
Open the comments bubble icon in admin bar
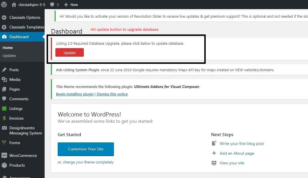(52, 5)
